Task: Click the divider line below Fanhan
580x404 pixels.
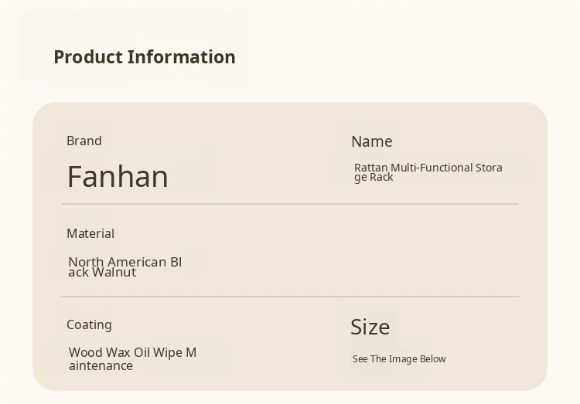Action: (289, 204)
